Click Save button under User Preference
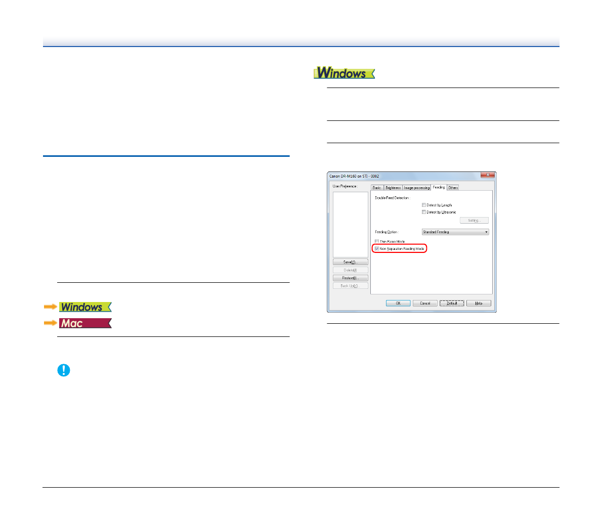602x516 pixels. [350, 262]
